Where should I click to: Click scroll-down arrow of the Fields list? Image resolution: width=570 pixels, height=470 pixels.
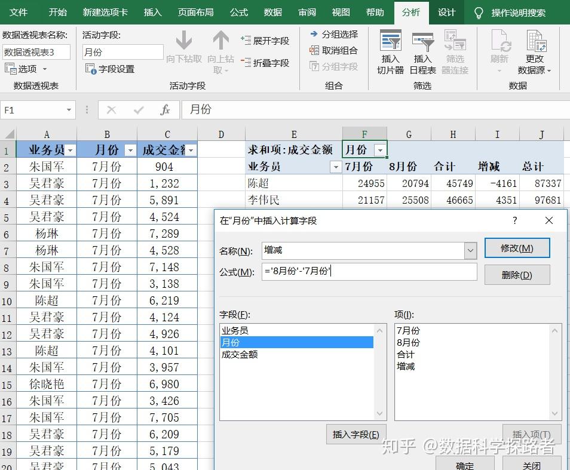click(379, 413)
